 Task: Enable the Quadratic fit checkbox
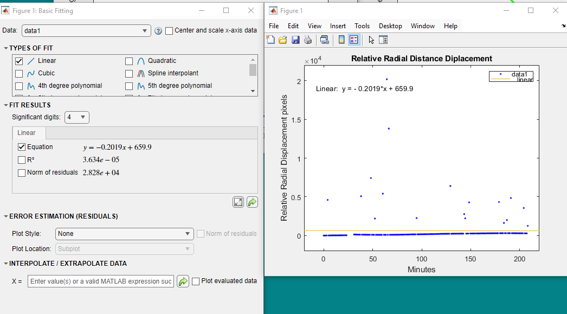(128, 61)
